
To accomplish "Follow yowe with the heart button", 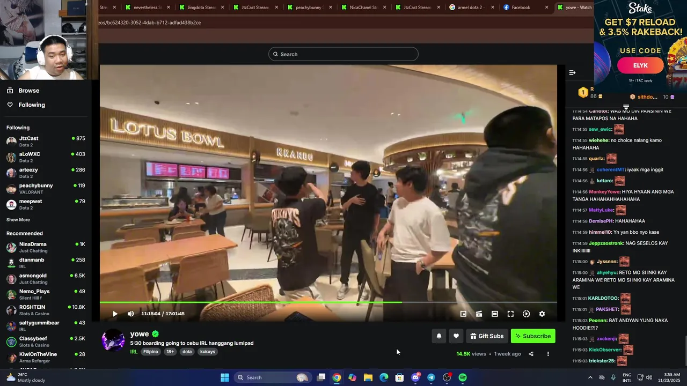I will point(456,336).
